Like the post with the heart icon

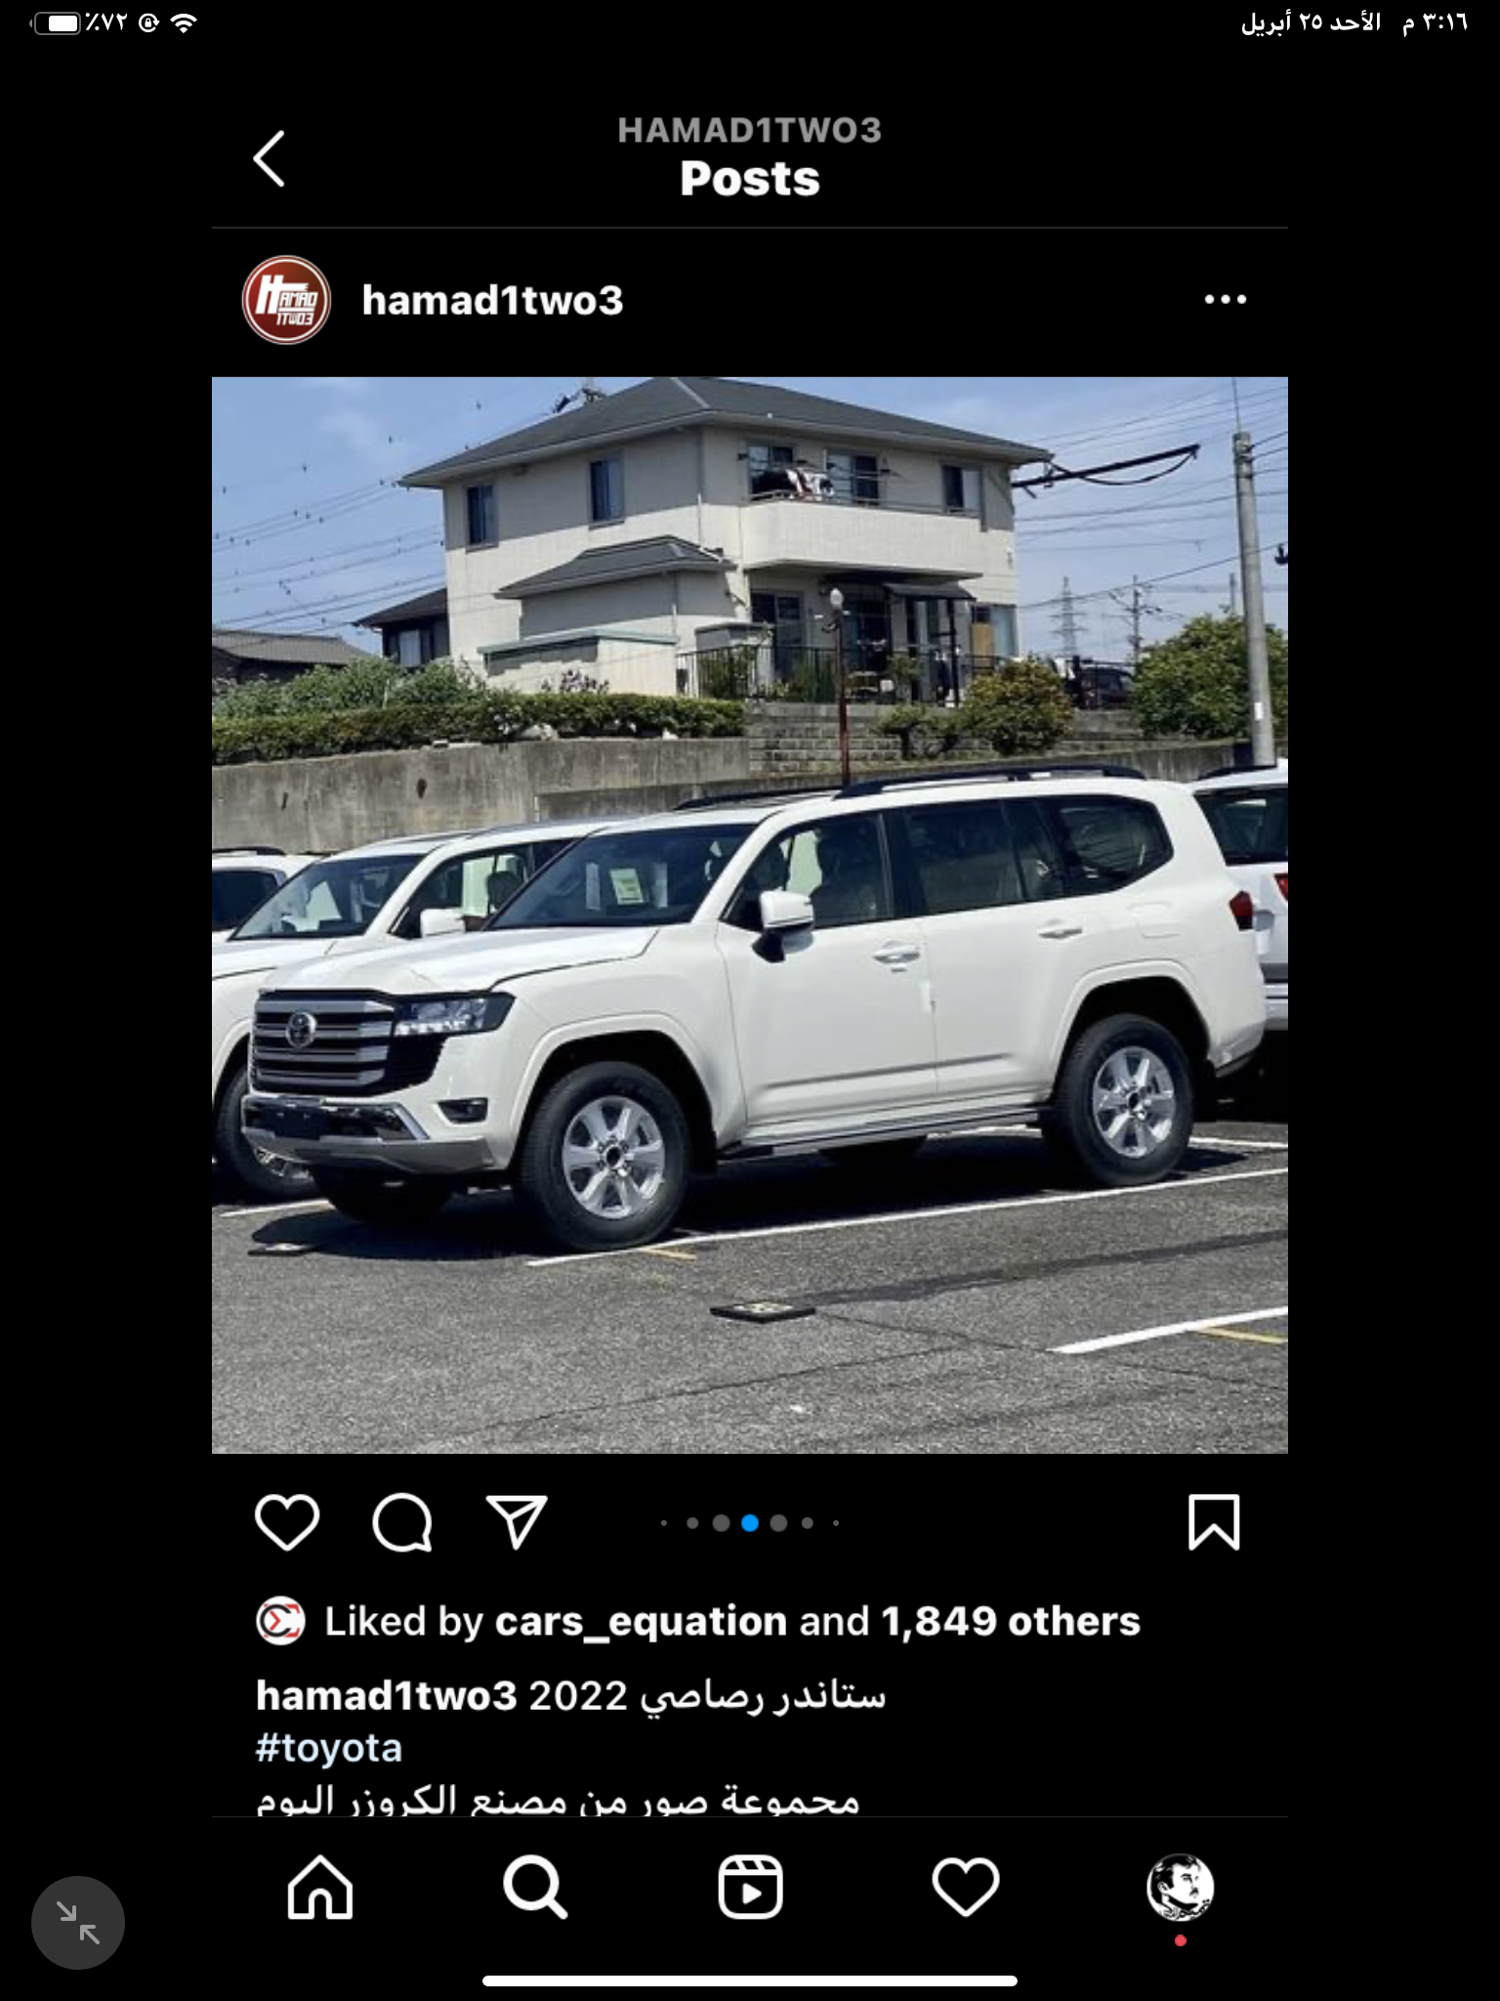(x=287, y=1521)
